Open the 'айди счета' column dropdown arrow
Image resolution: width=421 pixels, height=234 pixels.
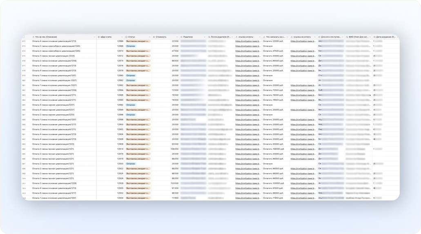[x=122, y=37]
